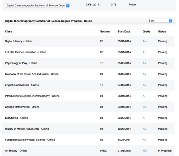Open the Digital Cinematography degree program dropdown
Image resolution: width=179 pixels, height=156 pixels.
click(37, 5)
